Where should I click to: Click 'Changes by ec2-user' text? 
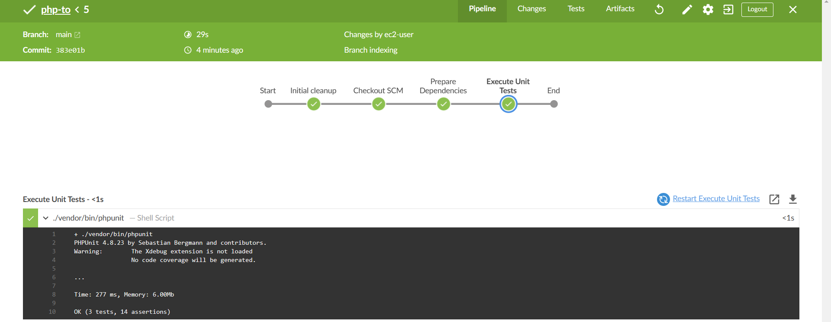pos(379,35)
